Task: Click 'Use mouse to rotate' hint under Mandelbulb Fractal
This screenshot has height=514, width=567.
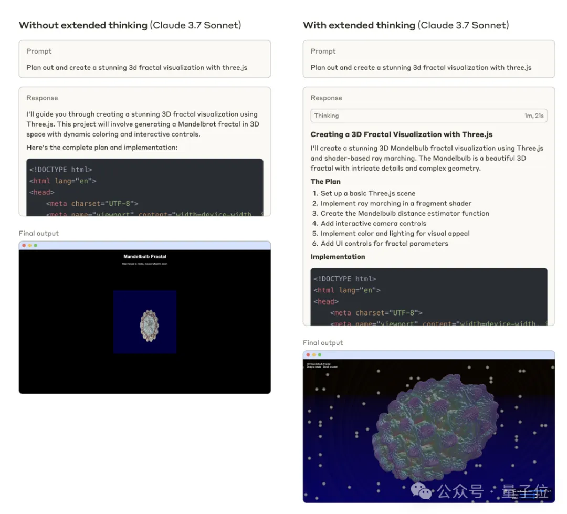Action: tap(145, 264)
